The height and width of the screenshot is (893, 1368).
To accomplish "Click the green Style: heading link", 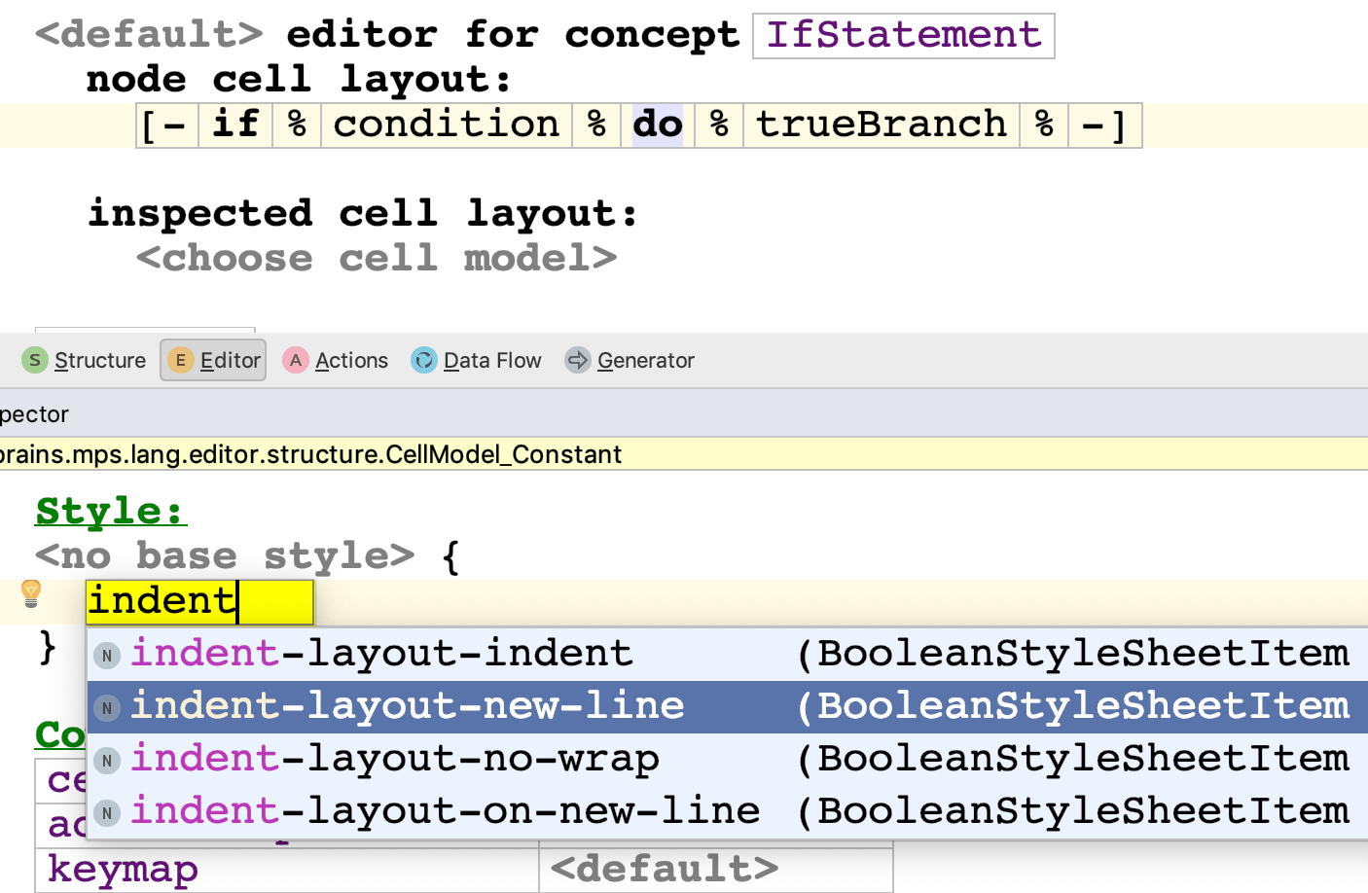I will click(110, 511).
